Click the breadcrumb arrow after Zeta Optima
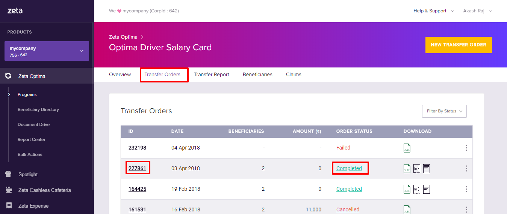Screen dimensions: 507x214 (x=142, y=37)
